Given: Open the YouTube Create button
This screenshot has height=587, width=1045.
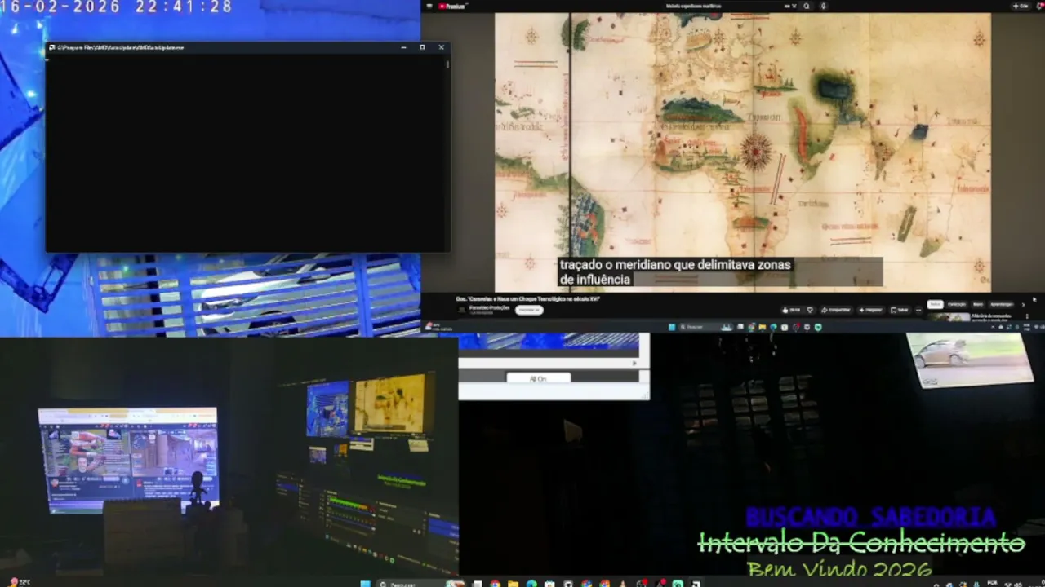Looking at the screenshot, I should 1021,6.
